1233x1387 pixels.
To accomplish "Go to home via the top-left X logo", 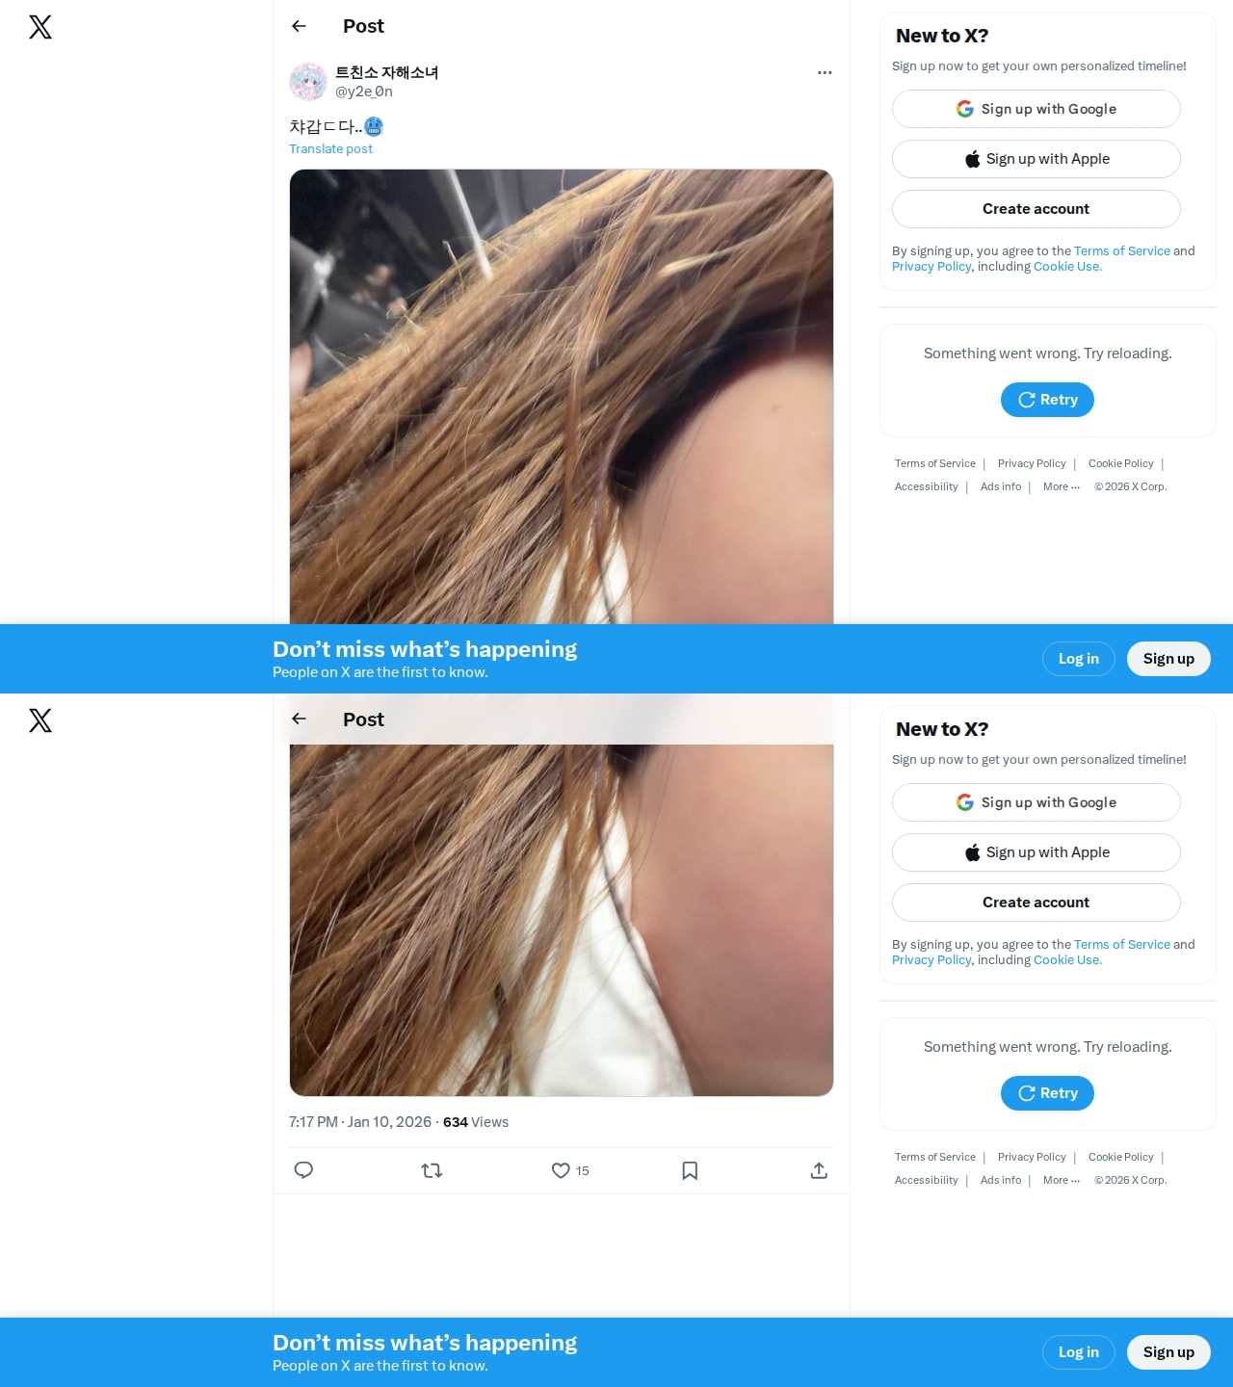I will pyautogui.click(x=40, y=27).
